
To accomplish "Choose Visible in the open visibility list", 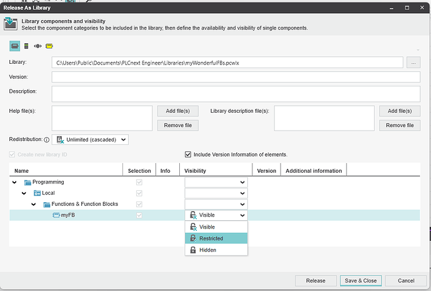I will click(216, 227).
